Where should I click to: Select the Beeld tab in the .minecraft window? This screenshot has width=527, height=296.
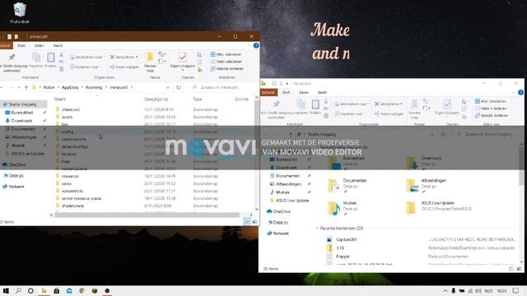[x=58, y=46]
